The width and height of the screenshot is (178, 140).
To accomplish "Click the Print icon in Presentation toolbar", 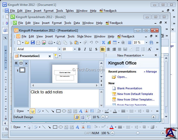I will [50, 43].
